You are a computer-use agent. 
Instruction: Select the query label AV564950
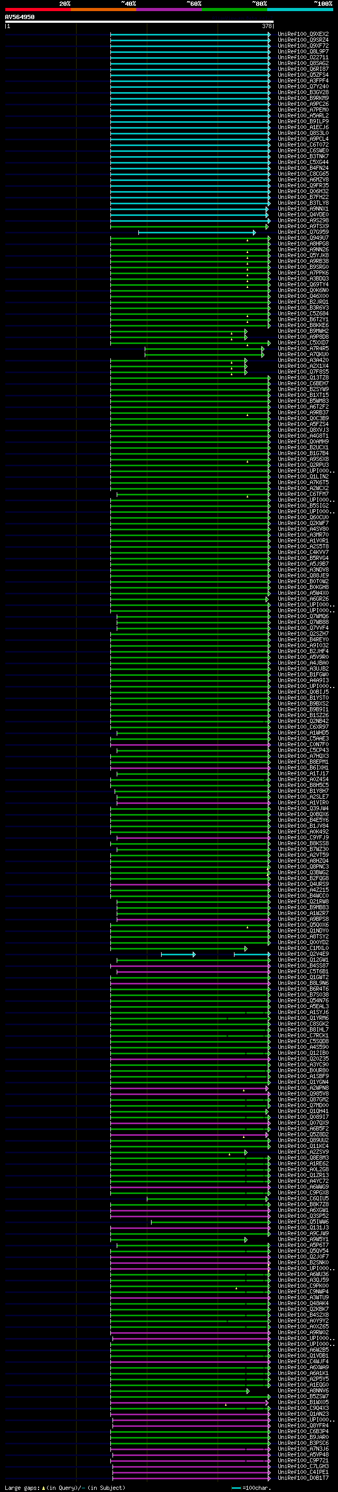pyautogui.click(x=20, y=17)
